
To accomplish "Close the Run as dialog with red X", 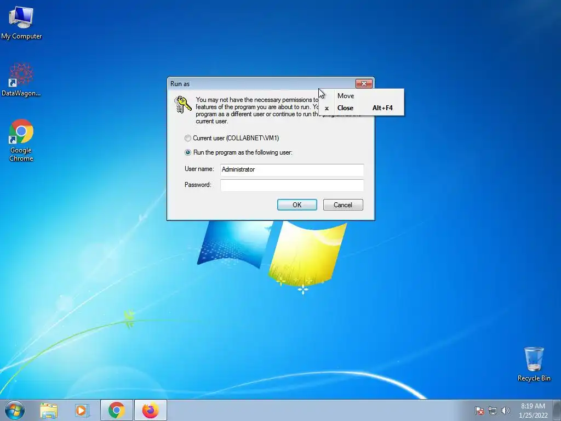I will pyautogui.click(x=364, y=83).
